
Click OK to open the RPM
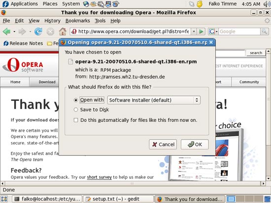[195, 145]
